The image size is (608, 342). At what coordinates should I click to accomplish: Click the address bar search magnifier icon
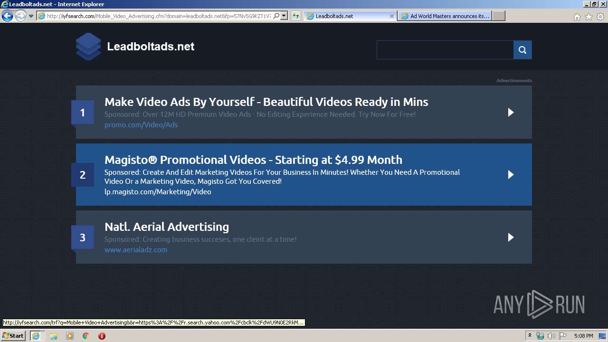pos(276,16)
